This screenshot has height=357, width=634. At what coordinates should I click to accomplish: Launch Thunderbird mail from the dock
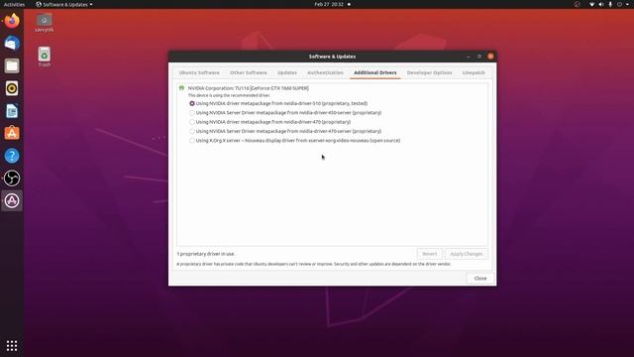12,43
